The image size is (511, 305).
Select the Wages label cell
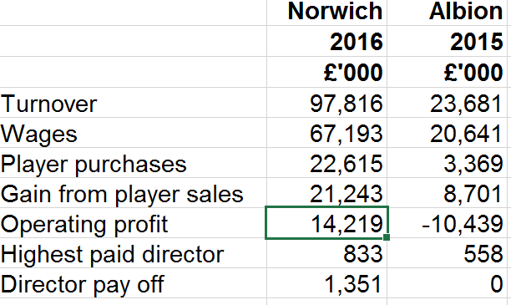(134, 132)
